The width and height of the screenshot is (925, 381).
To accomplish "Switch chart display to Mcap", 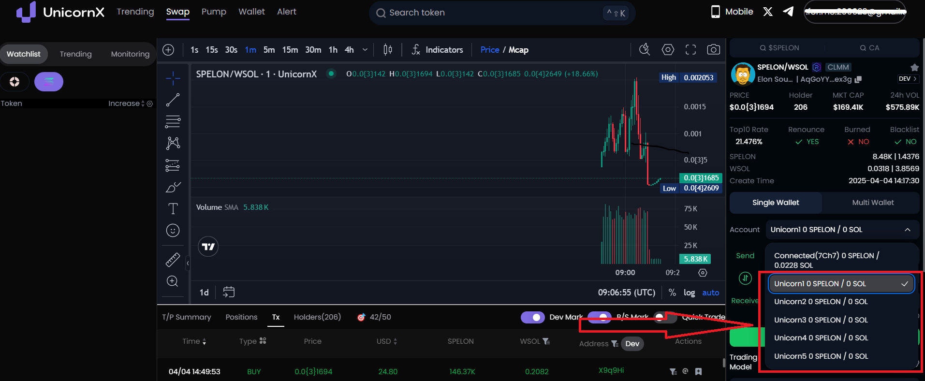I will click(518, 50).
